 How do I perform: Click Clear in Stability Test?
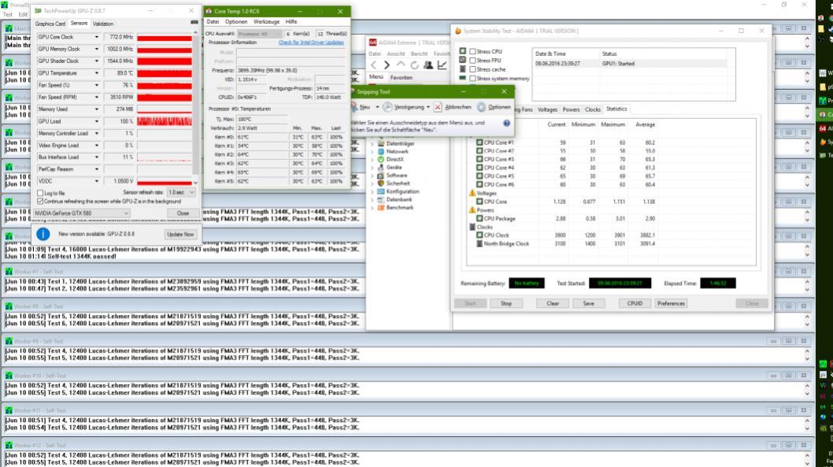(553, 303)
